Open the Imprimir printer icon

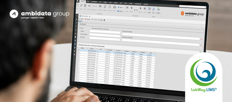tap(114, 7)
